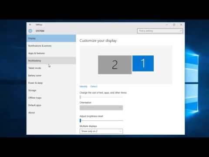The image size is (209, 157).
Task: Select monitor 1 in display layout
Action: (143, 63)
